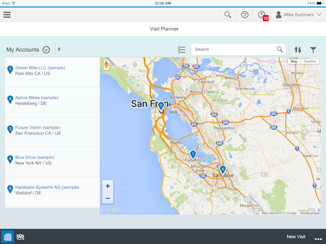The height and width of the screenshot is (244, 326).
Task: Open Apline Bikes (sample) account
Action: point(37,98)
